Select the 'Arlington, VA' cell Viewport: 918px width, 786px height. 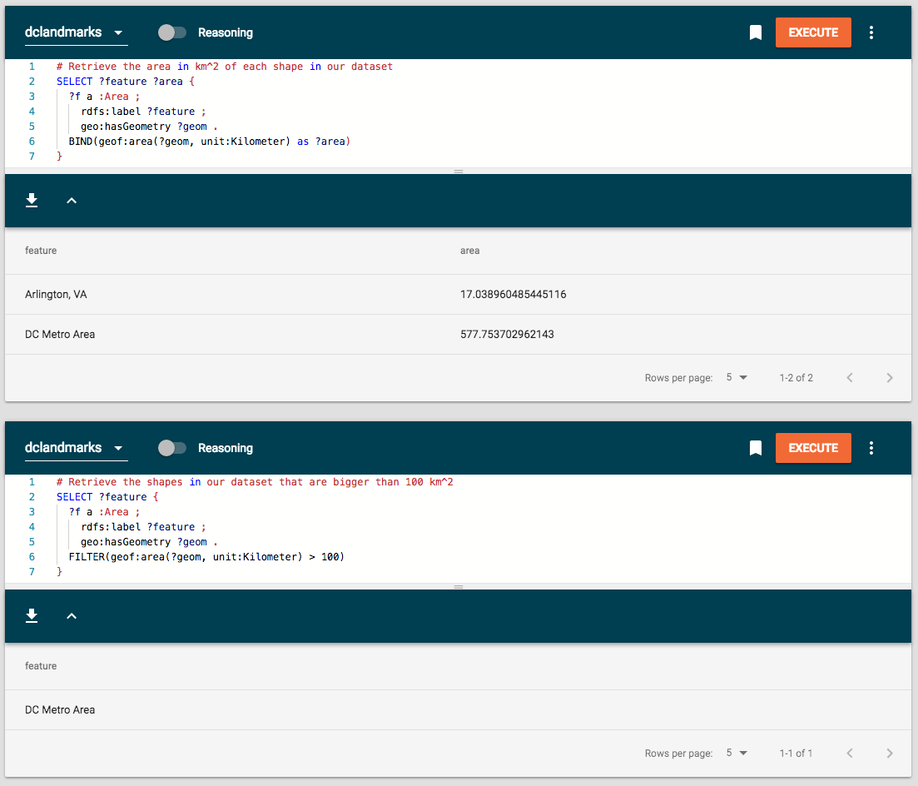(56, 295)
